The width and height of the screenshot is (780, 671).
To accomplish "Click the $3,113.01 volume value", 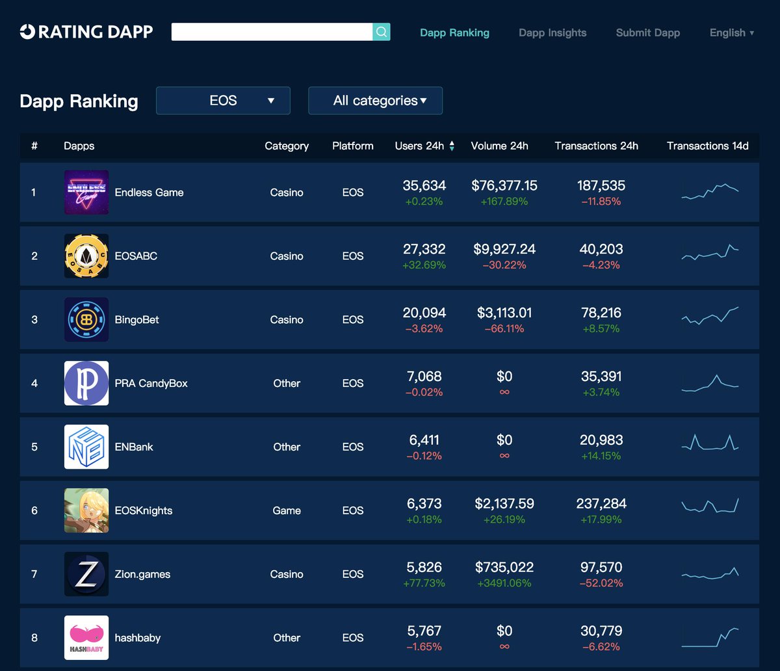I will coord(504,313).
